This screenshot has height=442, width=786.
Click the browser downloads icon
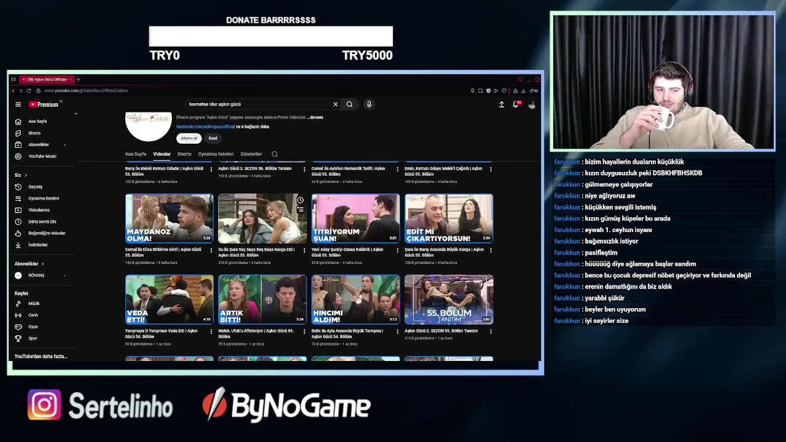pos(523,91)
